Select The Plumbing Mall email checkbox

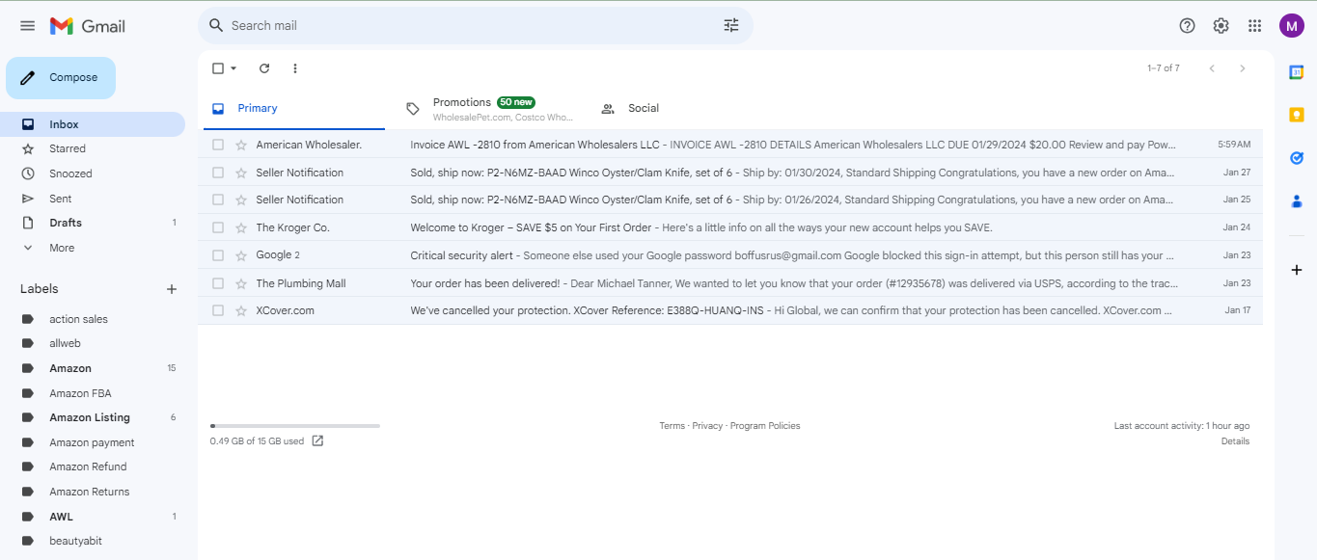218,283
